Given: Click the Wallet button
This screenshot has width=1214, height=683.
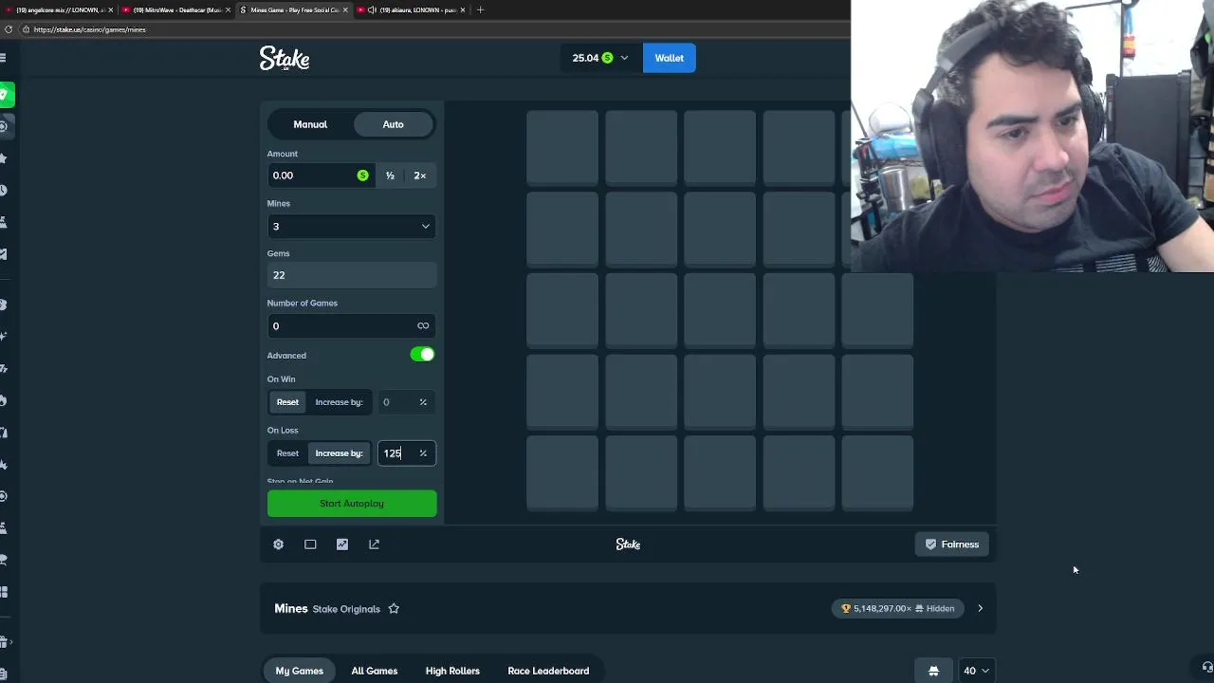Looking at the screenshot, I should tap(669, 58).
